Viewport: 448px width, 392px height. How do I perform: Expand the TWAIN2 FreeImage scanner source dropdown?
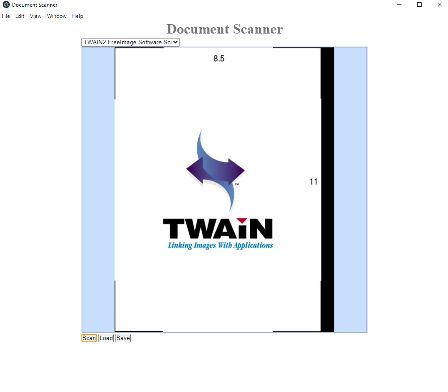coord(131,42)
